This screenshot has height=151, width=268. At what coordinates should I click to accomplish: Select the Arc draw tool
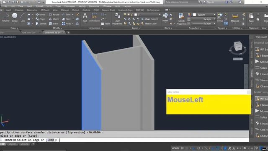tap(23, 18)
